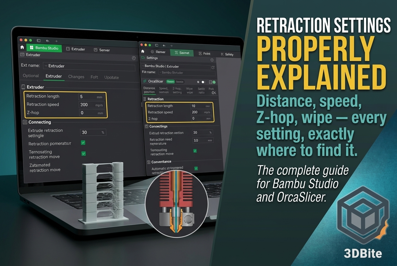The image size is (397, 266).
Task: Switch to the Foft sub-tab
Action: (94, 77)
